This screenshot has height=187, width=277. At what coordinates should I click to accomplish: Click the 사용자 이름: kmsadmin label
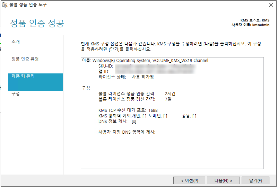(251, 25)
